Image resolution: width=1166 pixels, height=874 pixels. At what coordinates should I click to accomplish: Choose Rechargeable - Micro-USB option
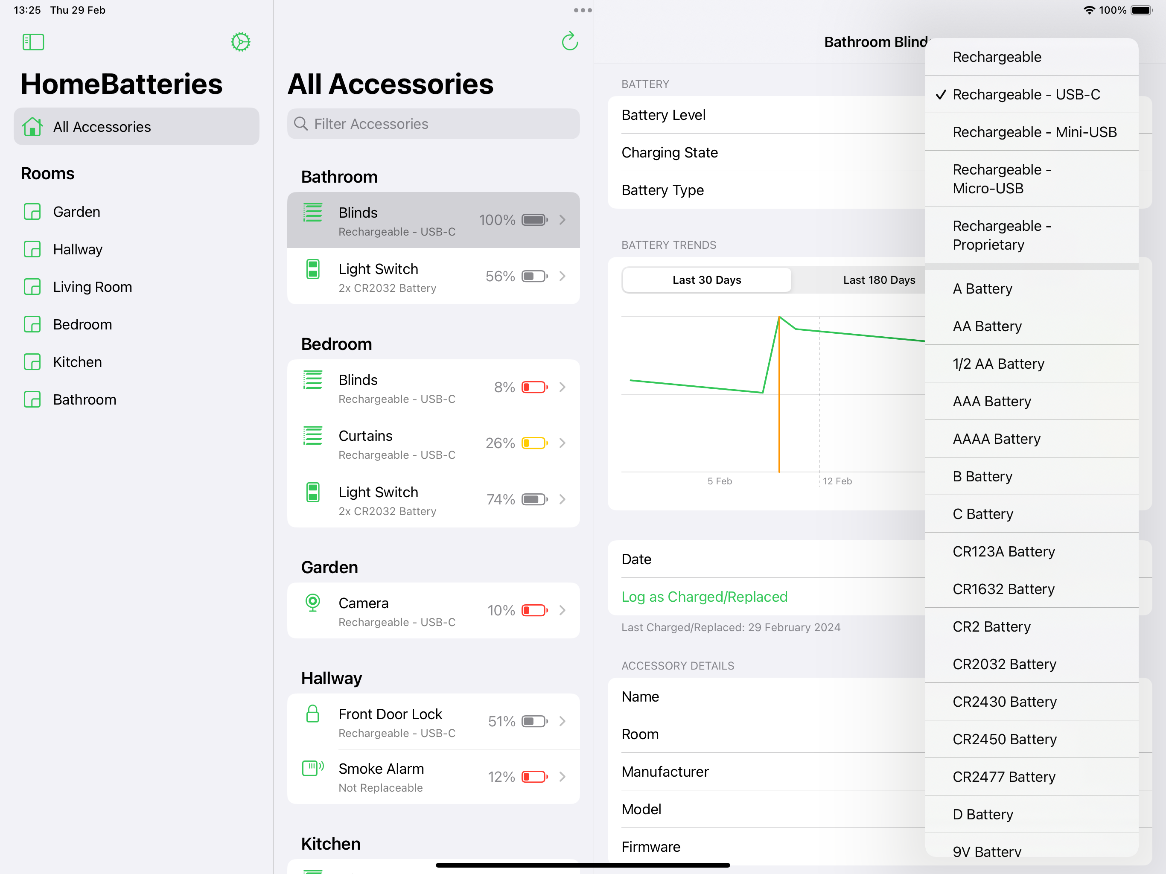(x=1032, y=179)
